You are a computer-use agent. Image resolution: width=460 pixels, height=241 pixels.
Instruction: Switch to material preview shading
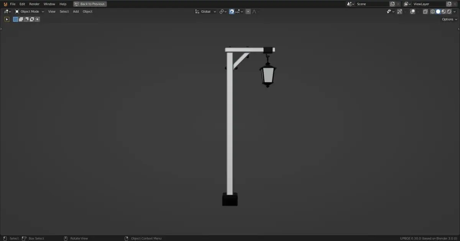[444, 11]
